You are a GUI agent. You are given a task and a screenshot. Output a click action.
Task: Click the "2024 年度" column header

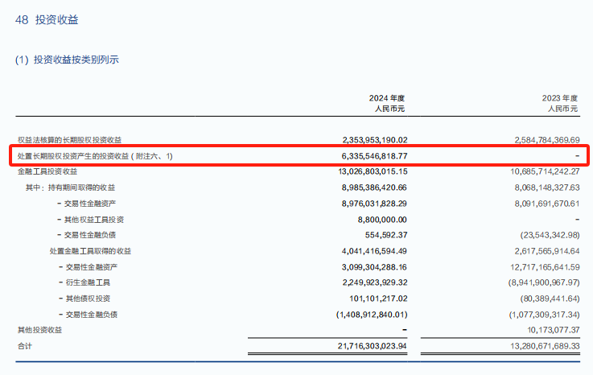389,97
